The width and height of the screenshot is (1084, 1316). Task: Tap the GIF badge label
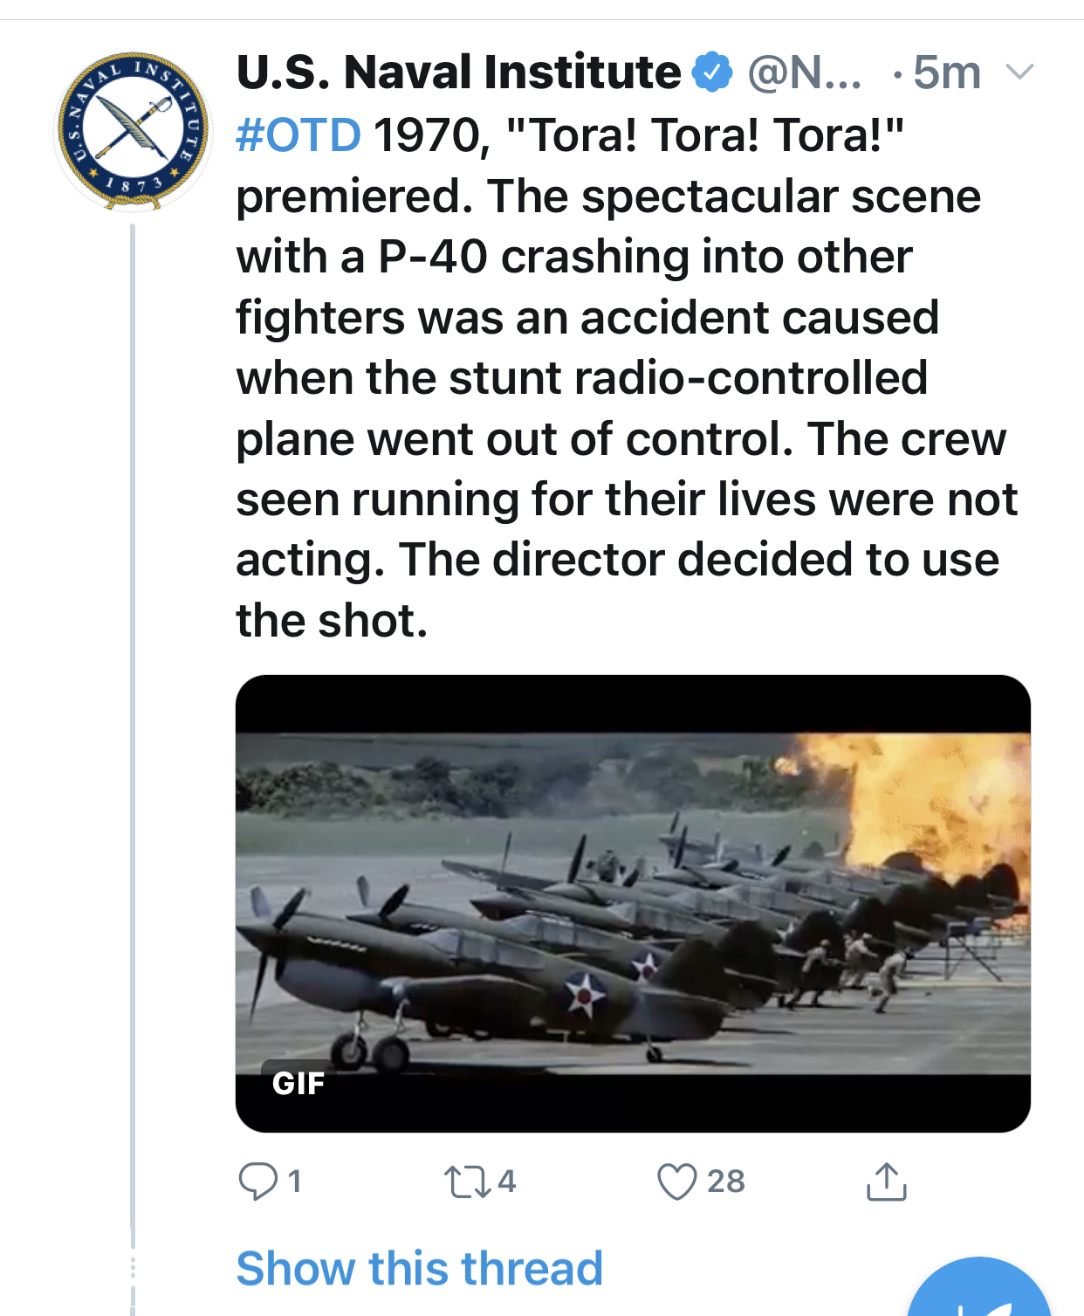(298, 1083)
